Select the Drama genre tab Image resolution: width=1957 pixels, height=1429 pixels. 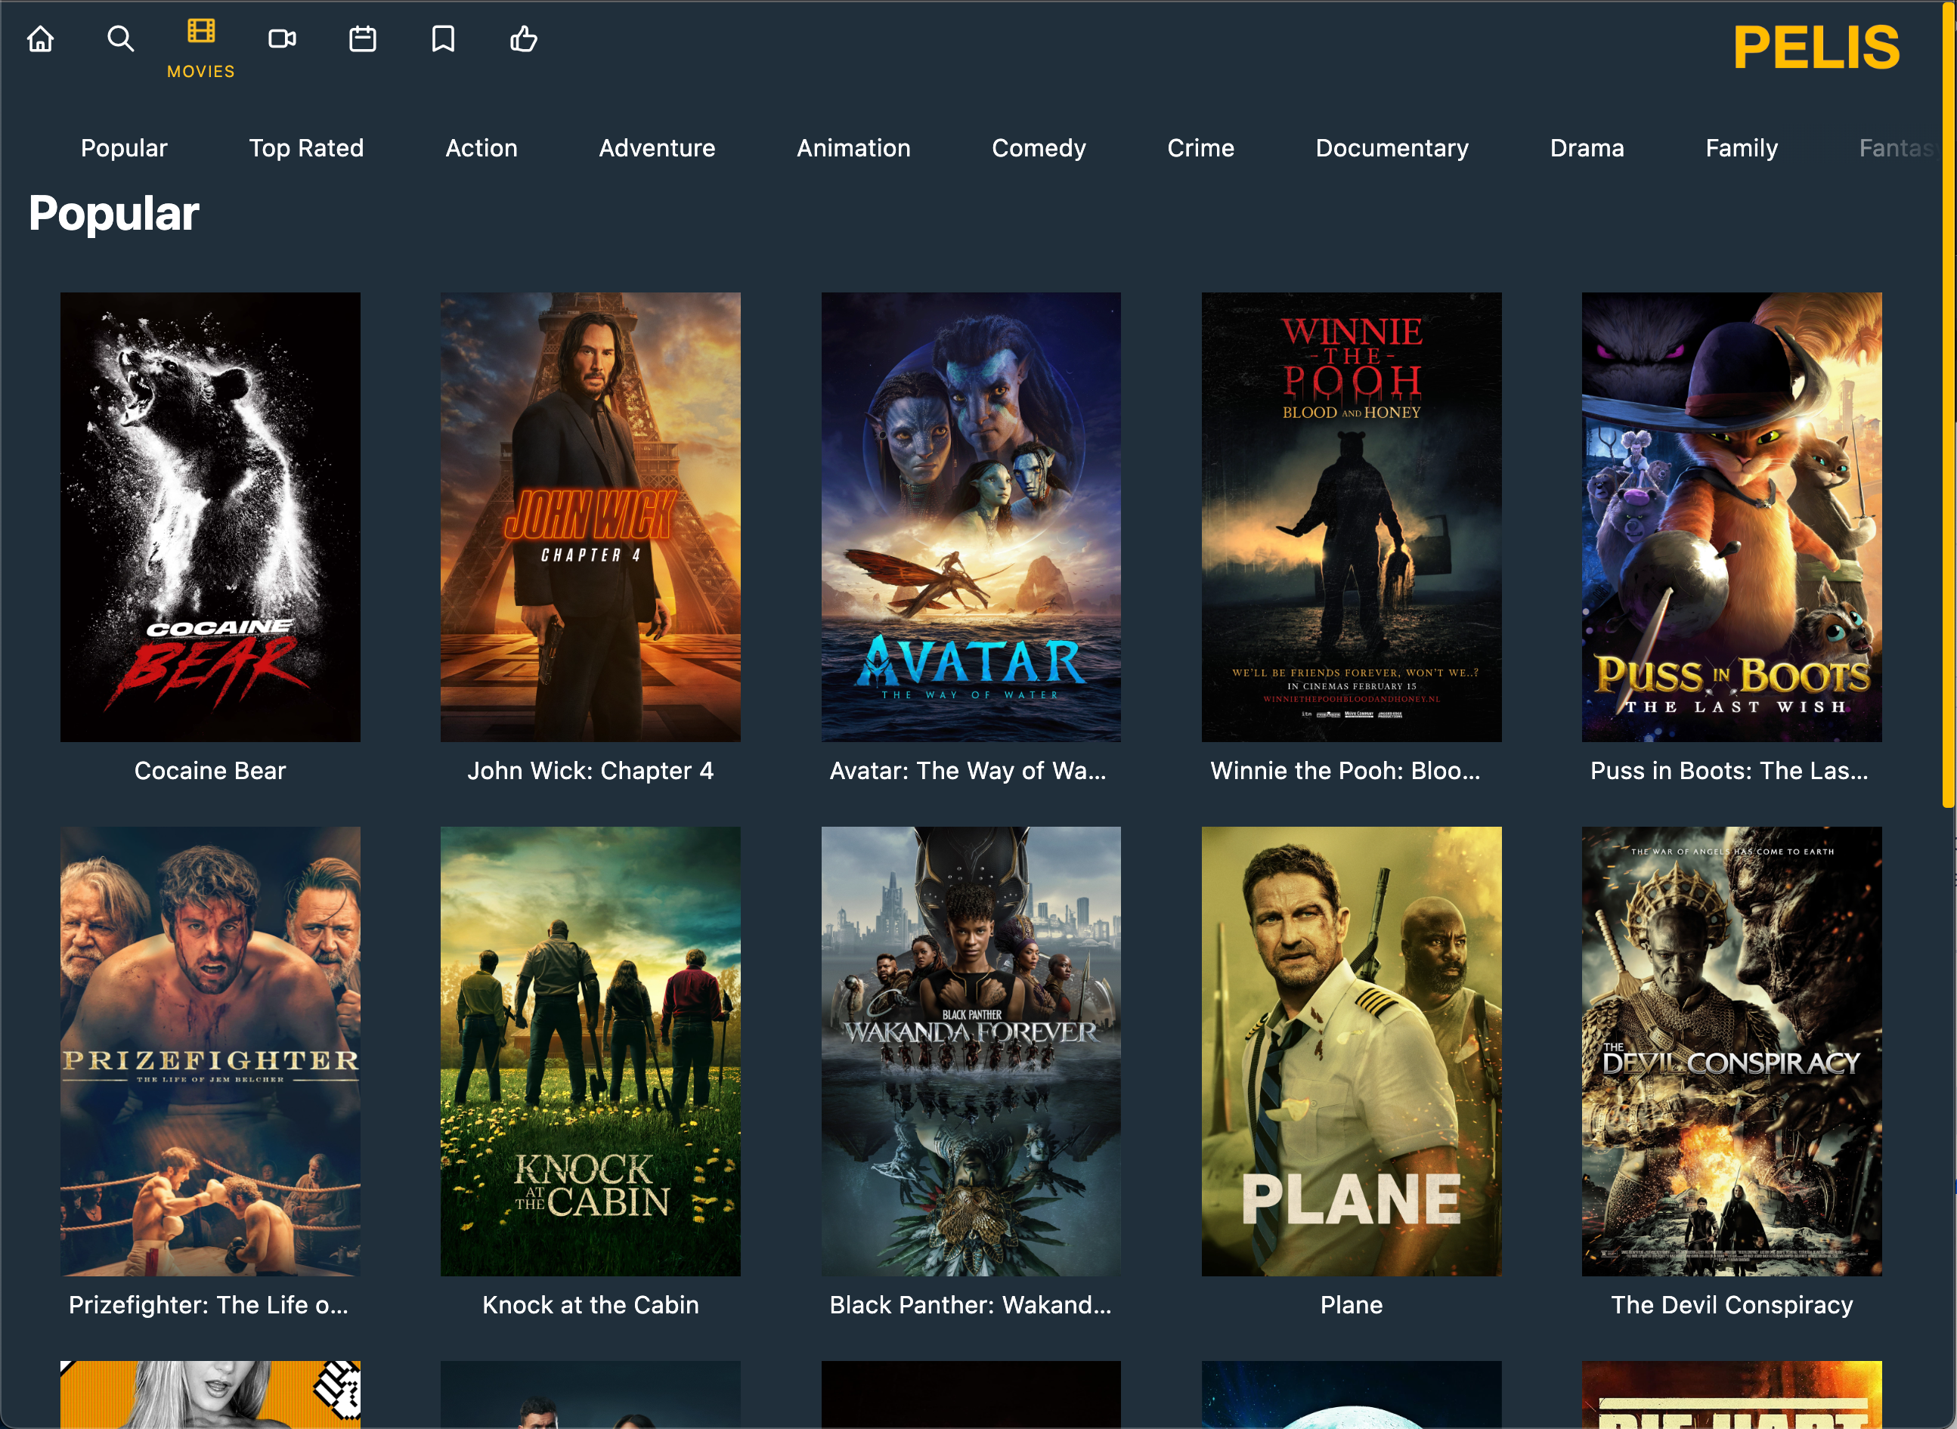click(1587, 148)
